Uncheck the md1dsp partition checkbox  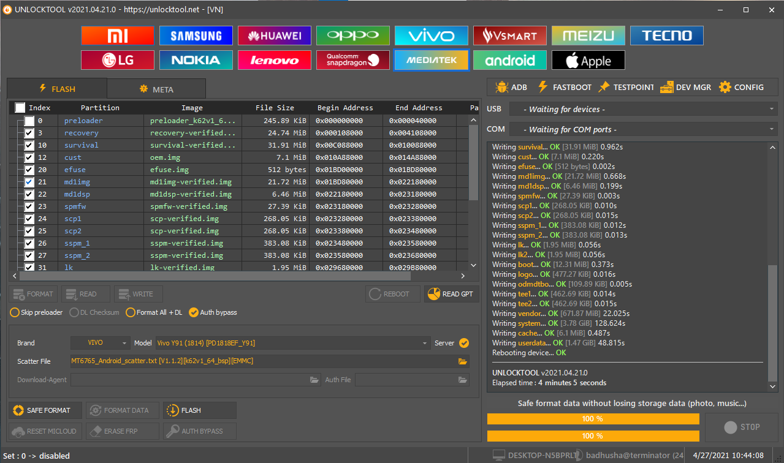(x=29, y=194)
